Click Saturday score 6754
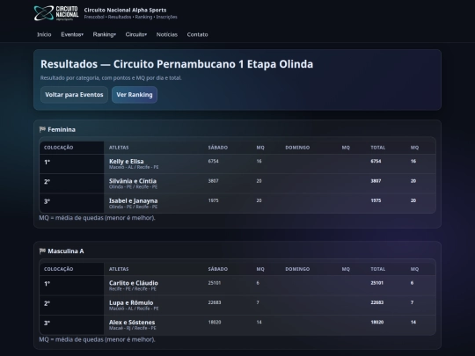 [x=213, y=161]
